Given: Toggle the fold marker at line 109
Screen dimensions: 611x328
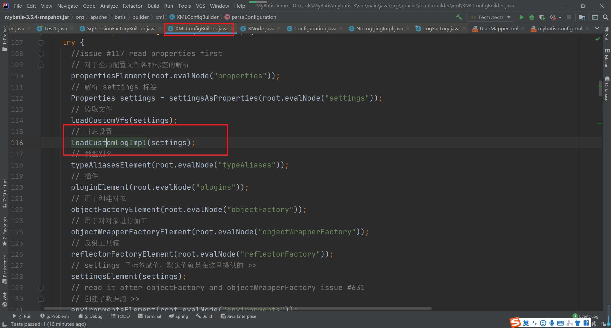Looking at the screenshot, I should click(x=41, y=65).
